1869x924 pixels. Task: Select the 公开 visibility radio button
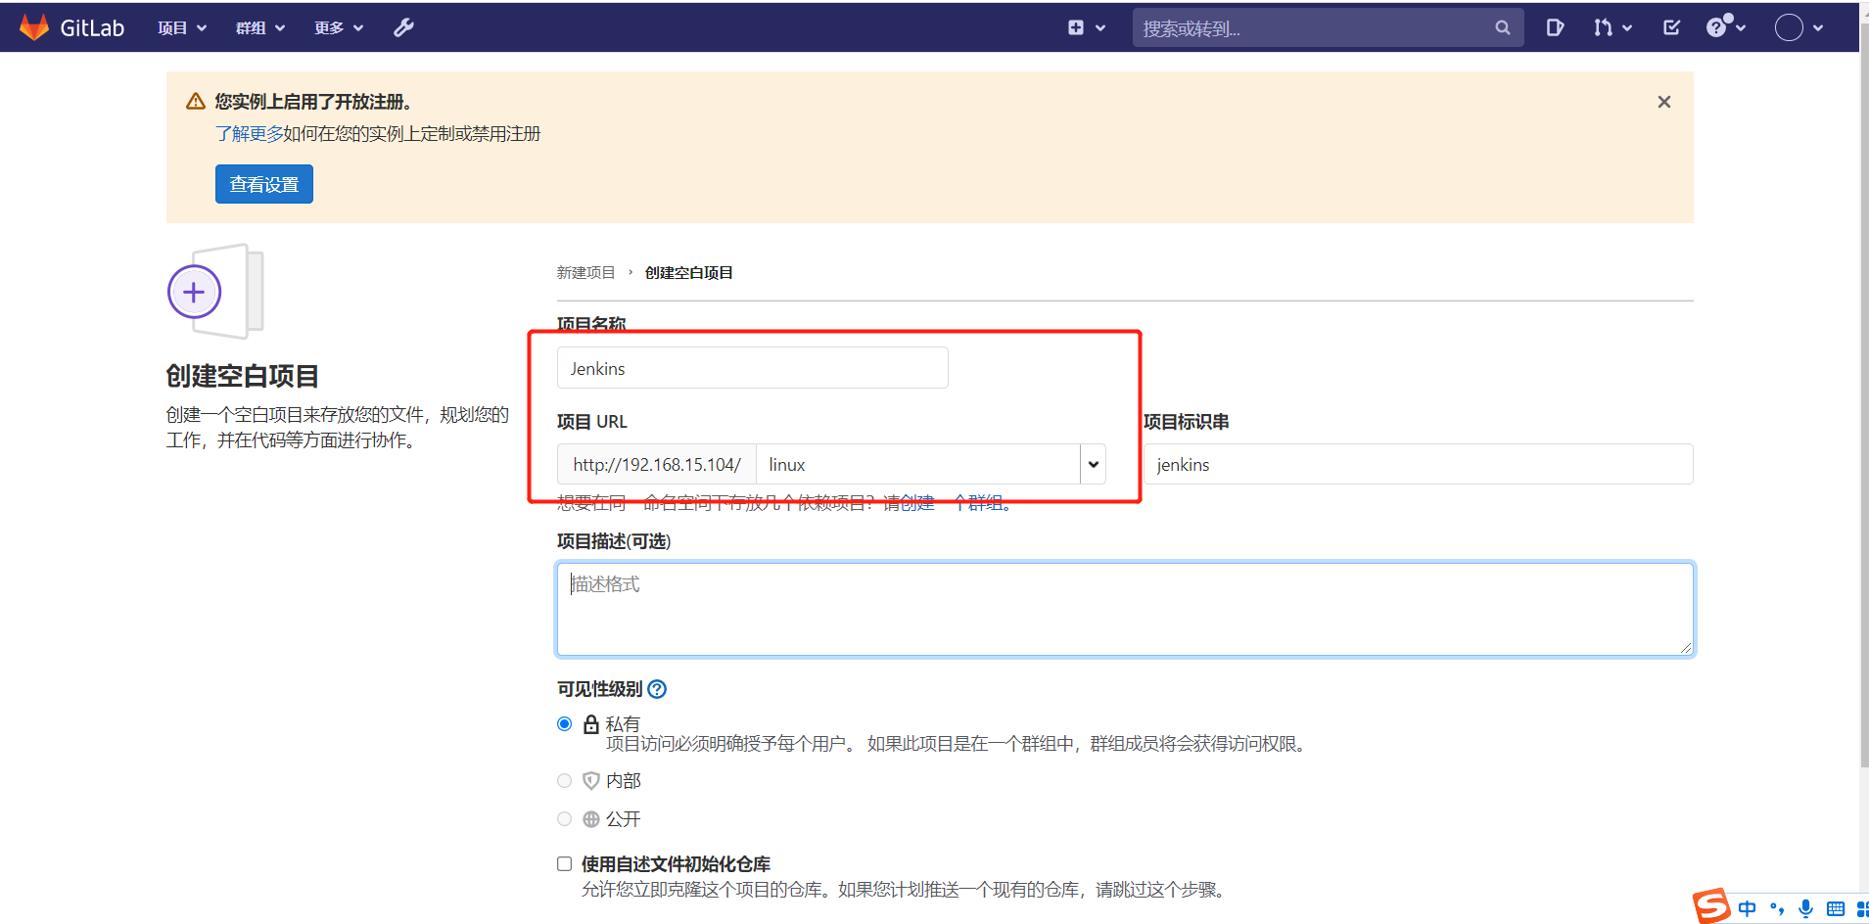(564, 818)
